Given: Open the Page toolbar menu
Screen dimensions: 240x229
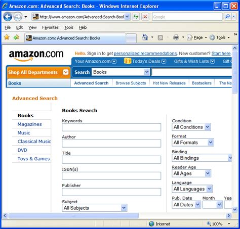Looking at the screenshot, I should 196,37.
